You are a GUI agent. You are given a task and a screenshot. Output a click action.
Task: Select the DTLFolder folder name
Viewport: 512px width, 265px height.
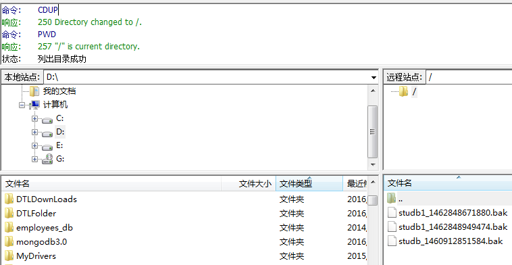coord(36,214)
